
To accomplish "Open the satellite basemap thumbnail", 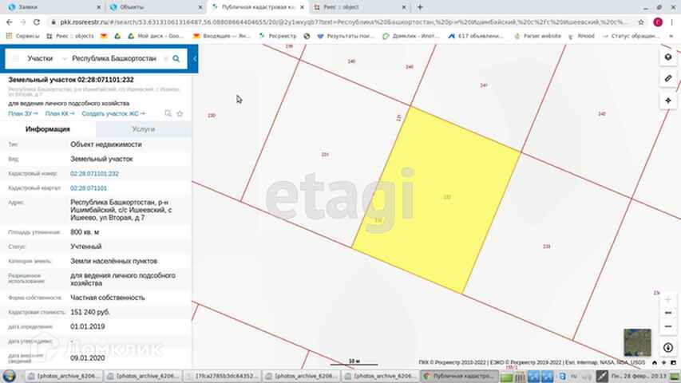I will coord(637,342).
